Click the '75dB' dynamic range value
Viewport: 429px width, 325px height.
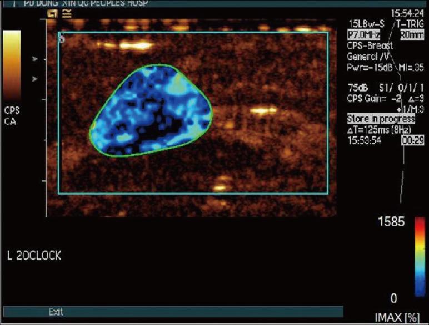(358, 88)
